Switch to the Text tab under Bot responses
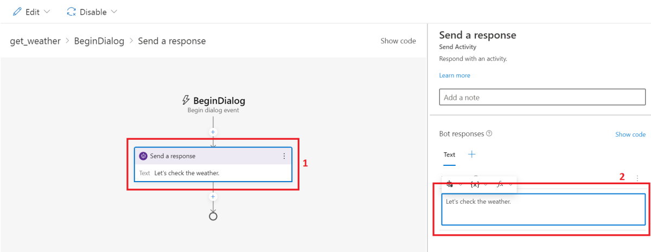Viewport: 651px width, 252px height. pos(449,154)
